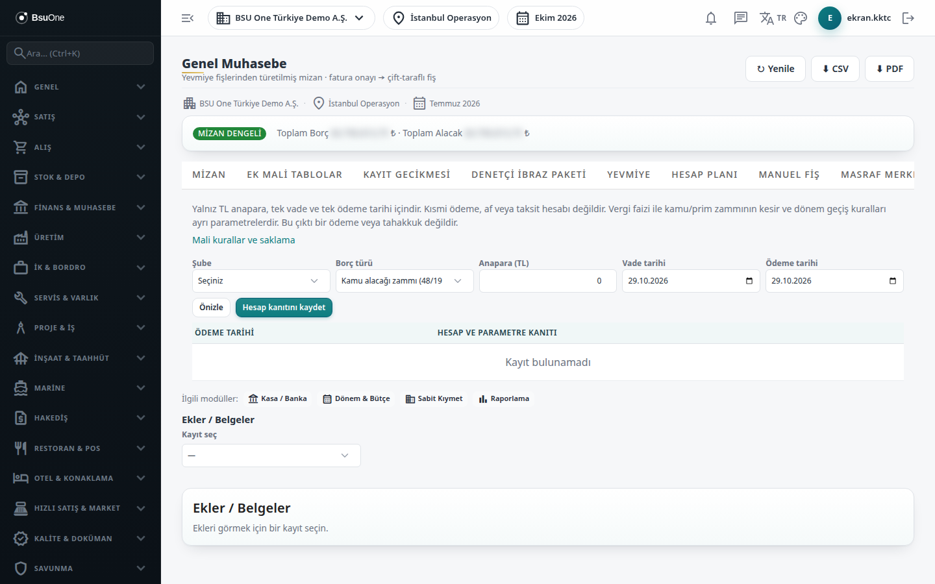
Task: Open the Ödeme tarihi calendar picker icon
Action: coord(893,281)
